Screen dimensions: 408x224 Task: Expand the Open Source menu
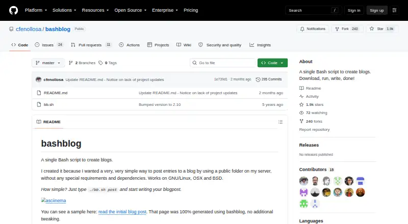[x=131, y=10]
